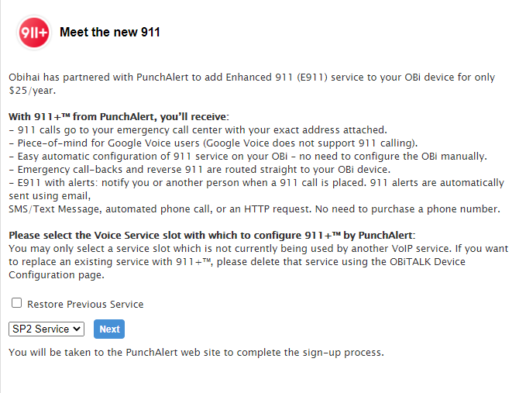Click the Please select the Voice Service slot heading
This screenshot has width=526, height=393.
click(x=212, y=236)
